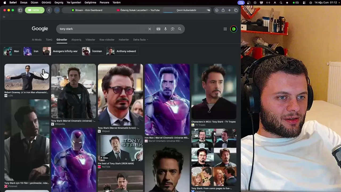Start voice search with microphone icon
The image size is (341, 192).
[165, 29]
